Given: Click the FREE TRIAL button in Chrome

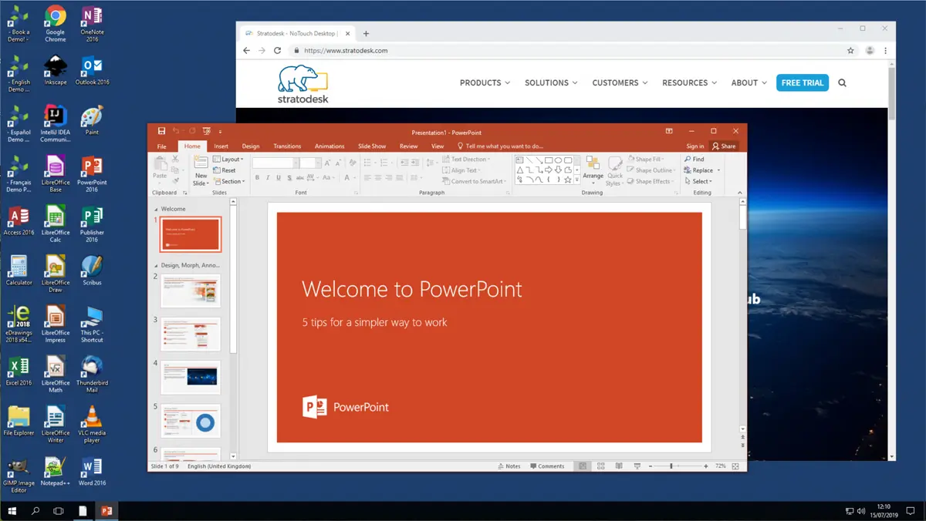Looking at the screenshot, I should pyautogui.click(x=803, y=82).
